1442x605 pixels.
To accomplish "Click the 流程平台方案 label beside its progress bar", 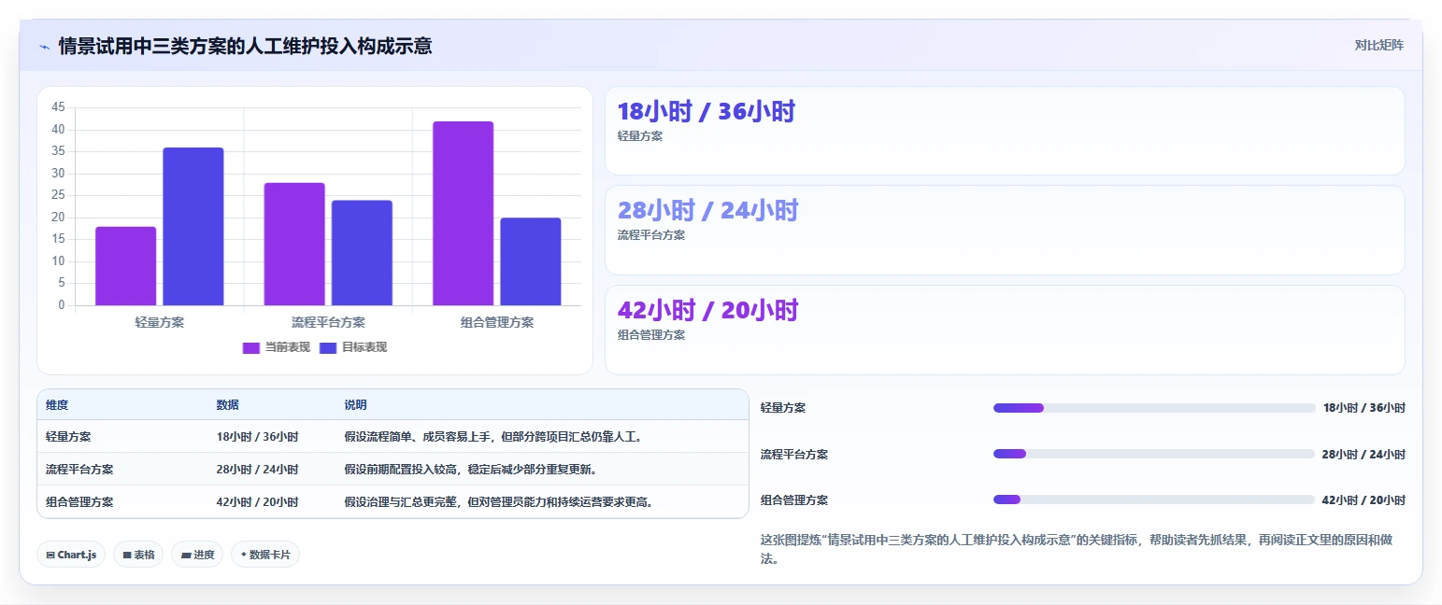I will click(x=794, y=455).
